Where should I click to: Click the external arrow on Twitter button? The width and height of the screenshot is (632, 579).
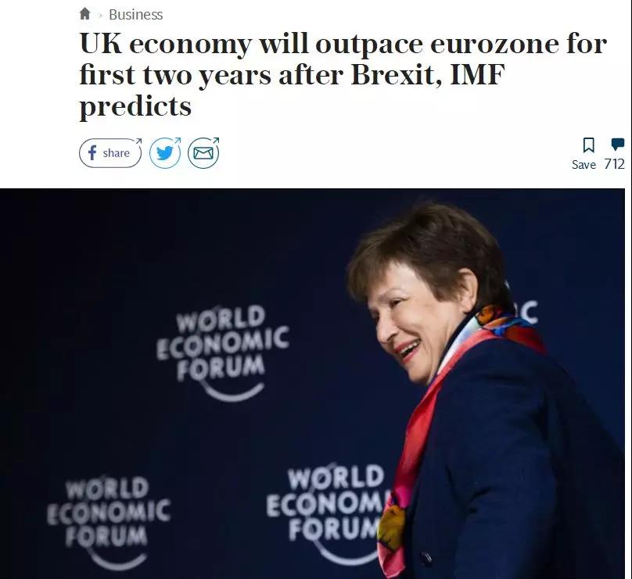point(177,141)
